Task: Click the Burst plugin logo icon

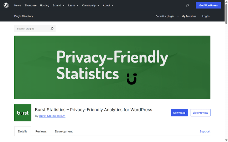Action: coord(23,113)
